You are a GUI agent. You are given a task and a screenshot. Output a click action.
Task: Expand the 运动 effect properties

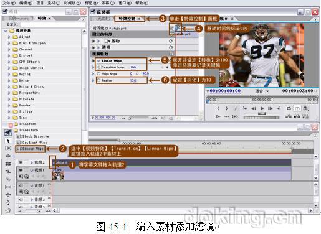tap(98, 41)
